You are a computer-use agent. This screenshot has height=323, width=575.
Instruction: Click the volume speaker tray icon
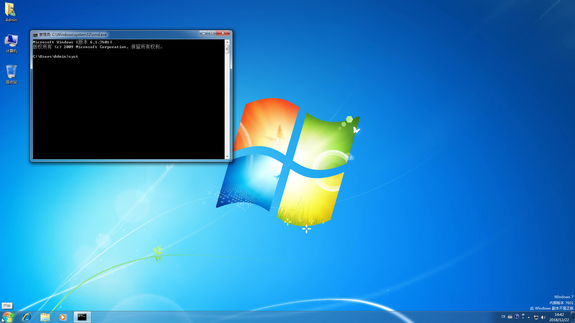click(543, 317)
